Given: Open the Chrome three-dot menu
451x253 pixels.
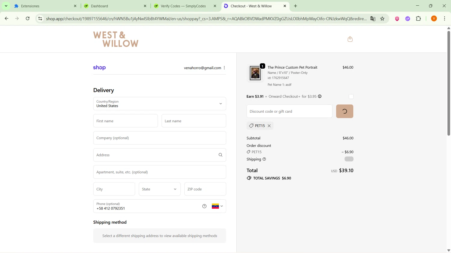Looking at the screenshot, I should tap(445, 19).
